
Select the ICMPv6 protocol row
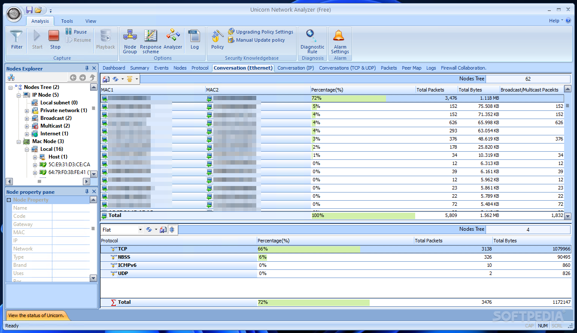pos(336,265)
